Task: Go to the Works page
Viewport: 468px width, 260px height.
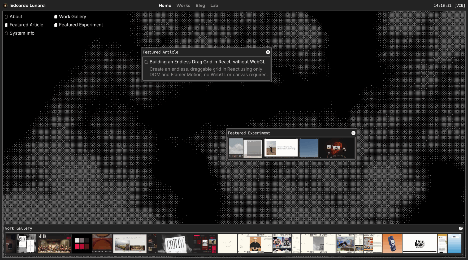Action: [183, 6]
